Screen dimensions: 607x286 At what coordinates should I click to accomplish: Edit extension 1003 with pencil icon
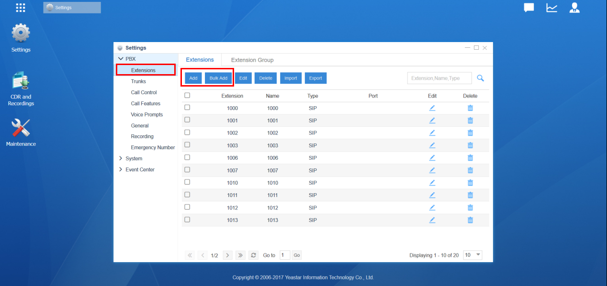pyautogui.click(x=432, y=145)
